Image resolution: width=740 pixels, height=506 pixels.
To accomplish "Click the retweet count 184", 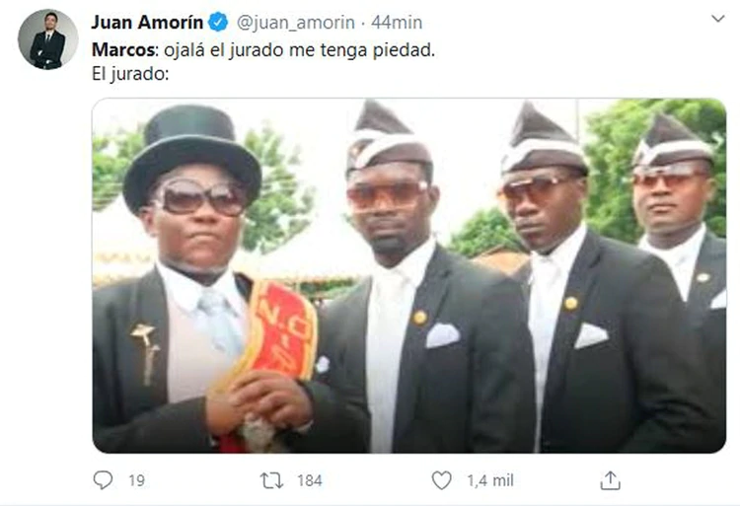I will coord(309,481).
